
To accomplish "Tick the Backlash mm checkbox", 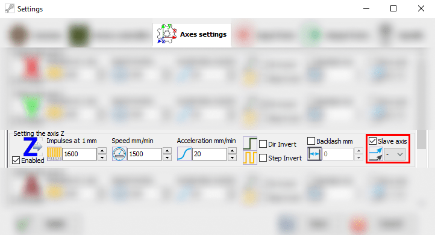I will (x=311, y=141).
